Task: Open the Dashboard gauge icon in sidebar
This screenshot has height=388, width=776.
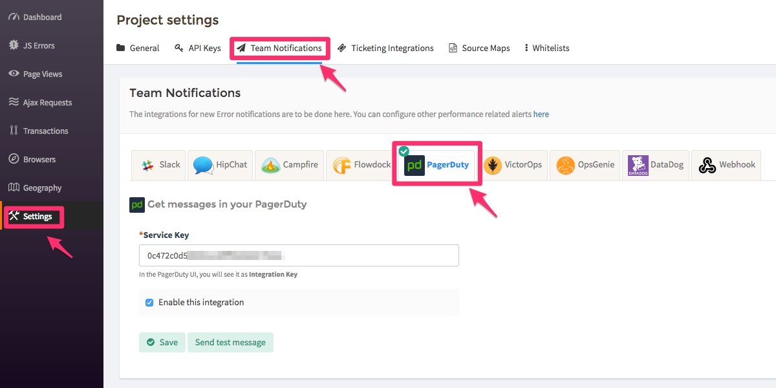Action: click(x=14, y=17)
